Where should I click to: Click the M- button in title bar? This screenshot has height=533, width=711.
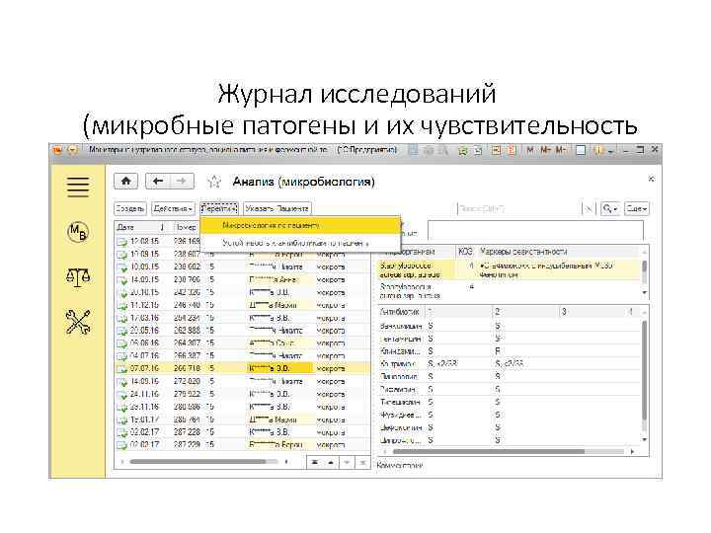pos(561,150)
